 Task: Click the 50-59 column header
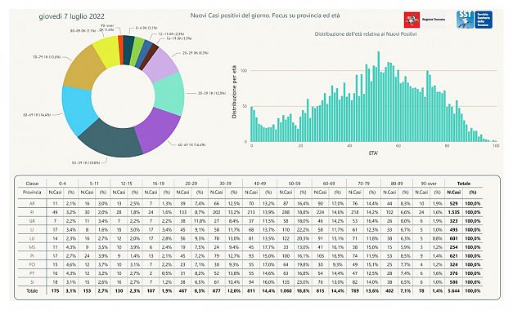(x=295, y=184)
